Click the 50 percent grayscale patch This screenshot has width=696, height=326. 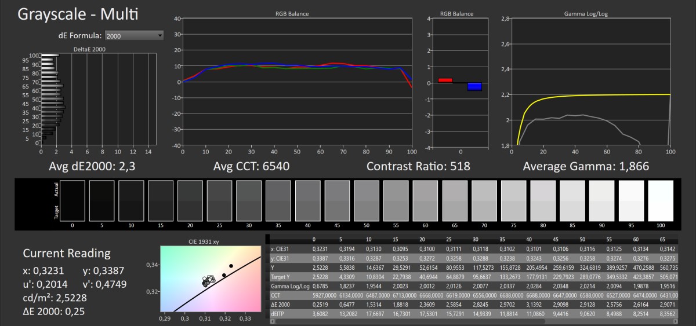366,201
